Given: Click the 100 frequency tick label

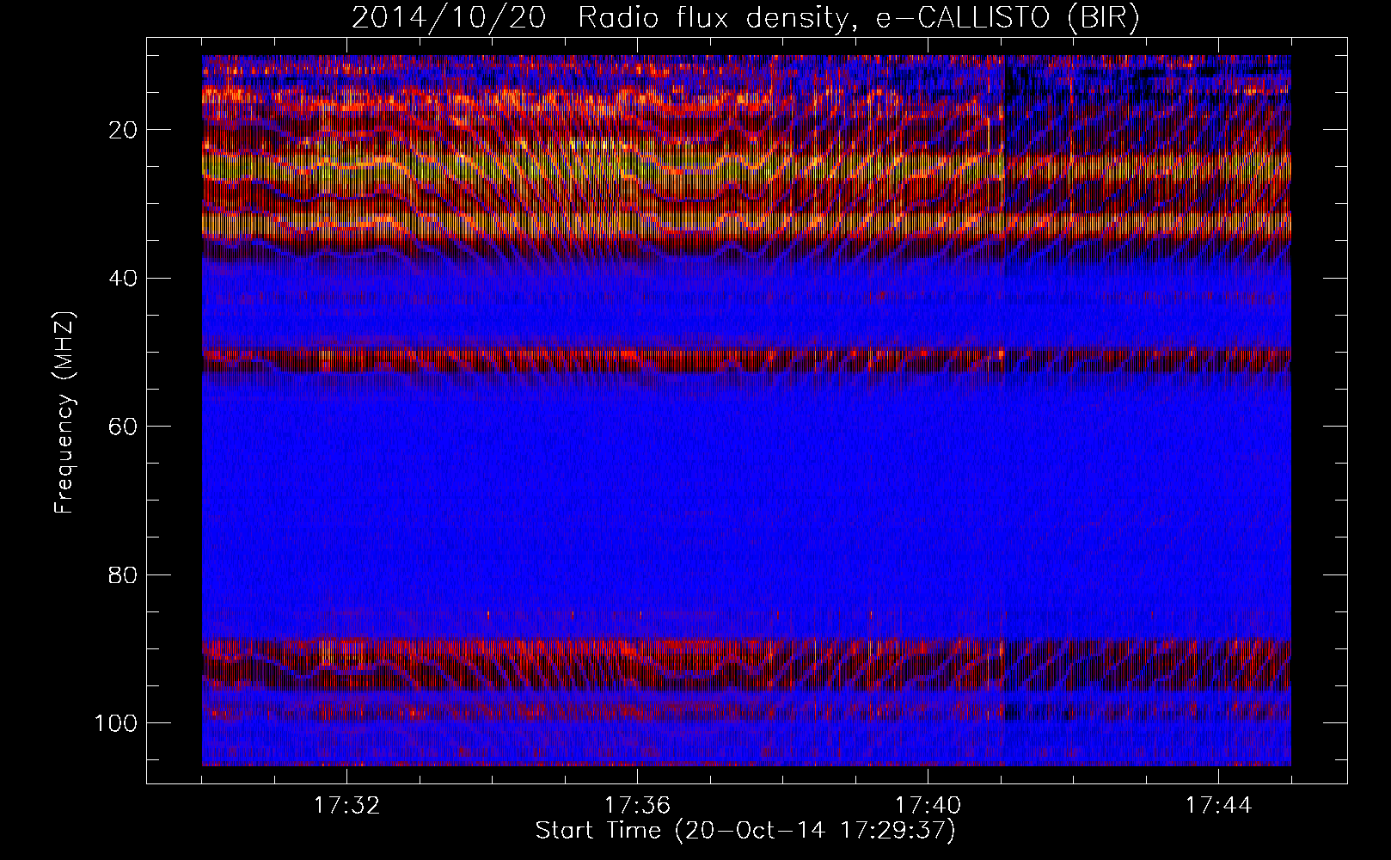Looking at the screenshot, I should (x=117, y=723).
